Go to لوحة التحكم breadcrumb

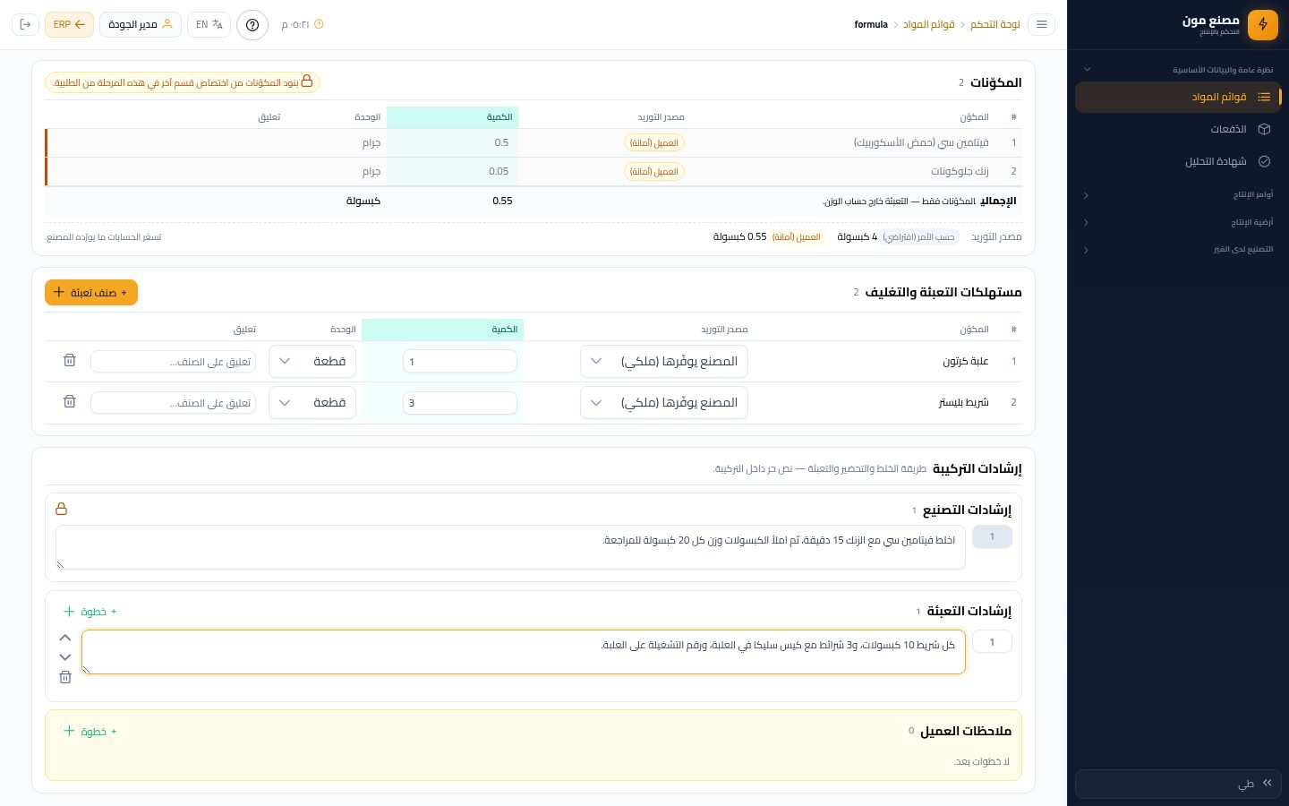(x=995, y=24)
